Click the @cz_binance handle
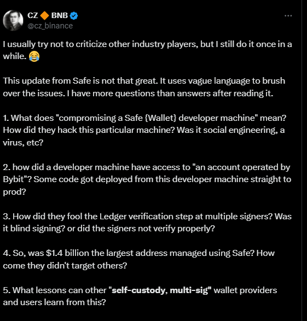Image resolution: width=307 pixels, height=321 pixels. click(x=50, y=26)
